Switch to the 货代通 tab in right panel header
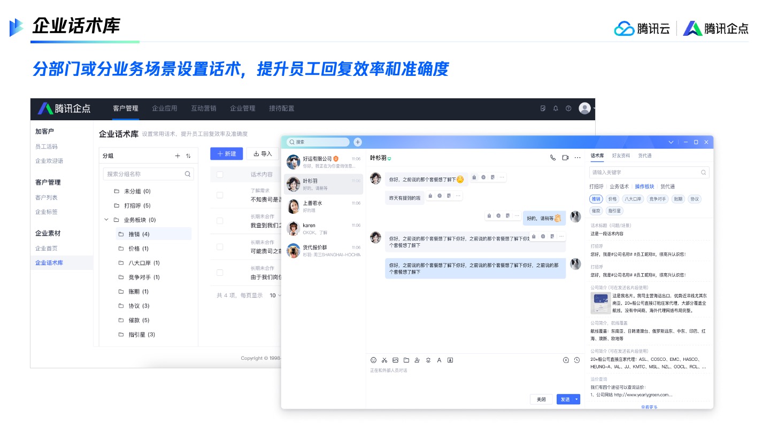This screenshot has width=770, height=433. [x=644, y=156]
